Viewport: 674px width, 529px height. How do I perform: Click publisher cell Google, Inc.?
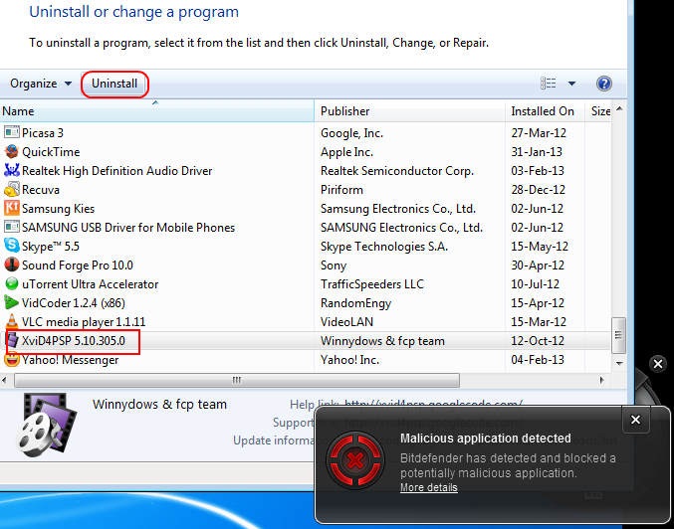[351, 132]
